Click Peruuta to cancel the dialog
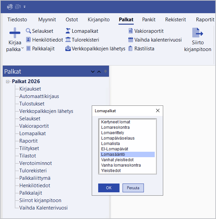 coord(133,188)
